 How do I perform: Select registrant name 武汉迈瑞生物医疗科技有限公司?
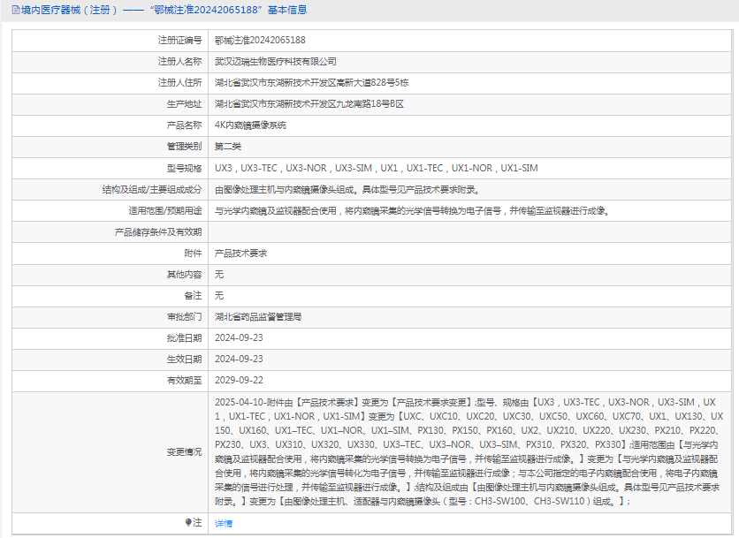276,61
